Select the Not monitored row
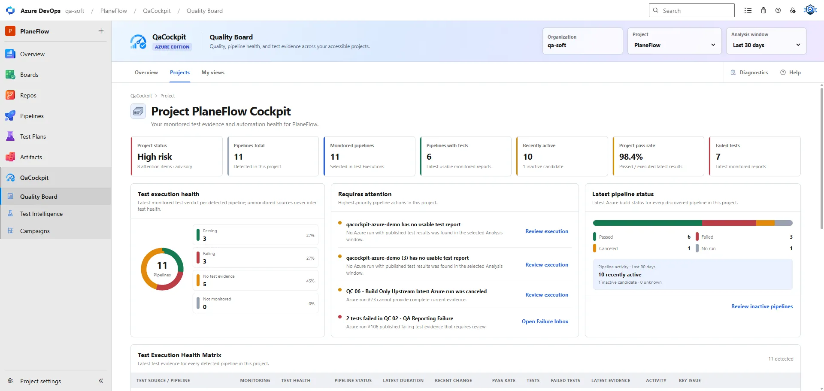 click(x=255, y=303)
